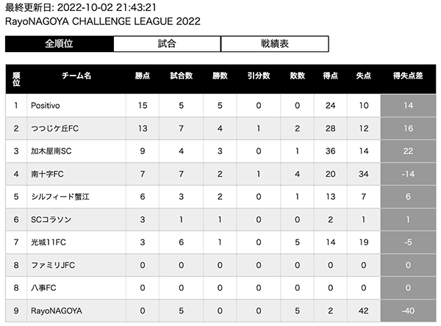Screen dimensions: 441x326
Task: Open the 戦績表 tab
Action: (275, 43)
